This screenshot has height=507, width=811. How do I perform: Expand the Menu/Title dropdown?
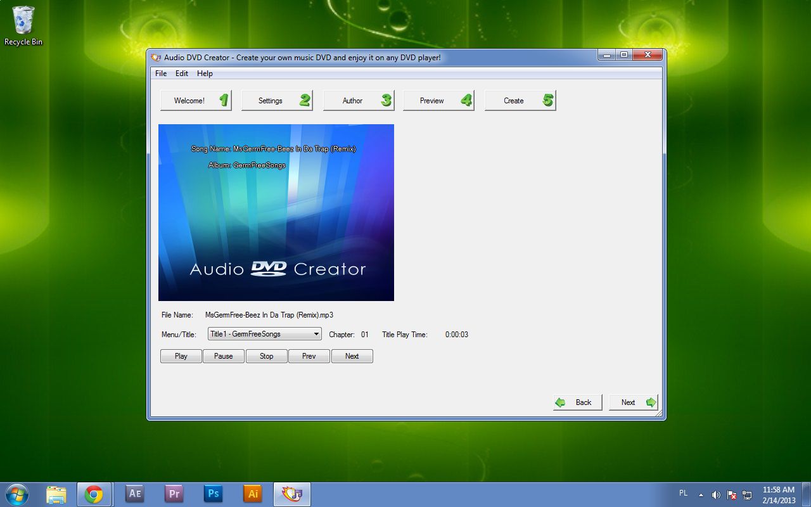point(265,334)
